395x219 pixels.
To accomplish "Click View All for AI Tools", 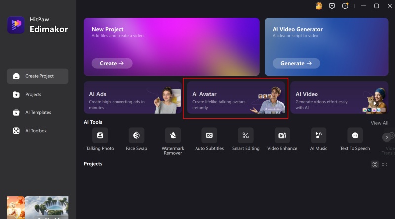I will [379, 123].
